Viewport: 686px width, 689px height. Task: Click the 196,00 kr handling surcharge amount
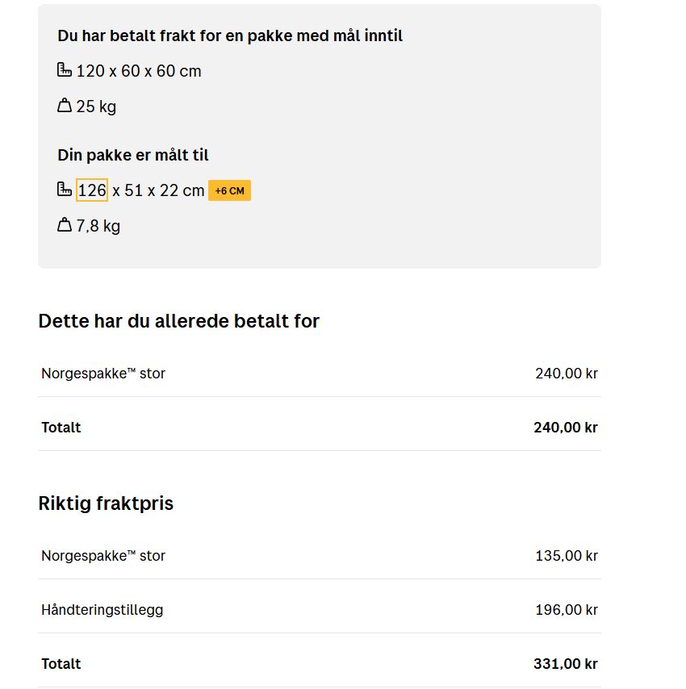click(x=566, y=610)
